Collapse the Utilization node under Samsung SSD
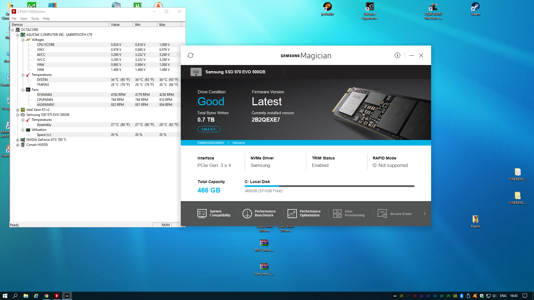Viewport: 534px width, 300px height. (x=23, y=130)
